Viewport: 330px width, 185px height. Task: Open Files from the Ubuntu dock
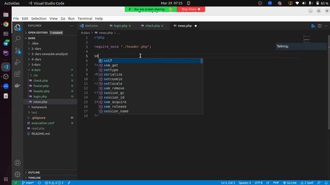pos(6,15)
